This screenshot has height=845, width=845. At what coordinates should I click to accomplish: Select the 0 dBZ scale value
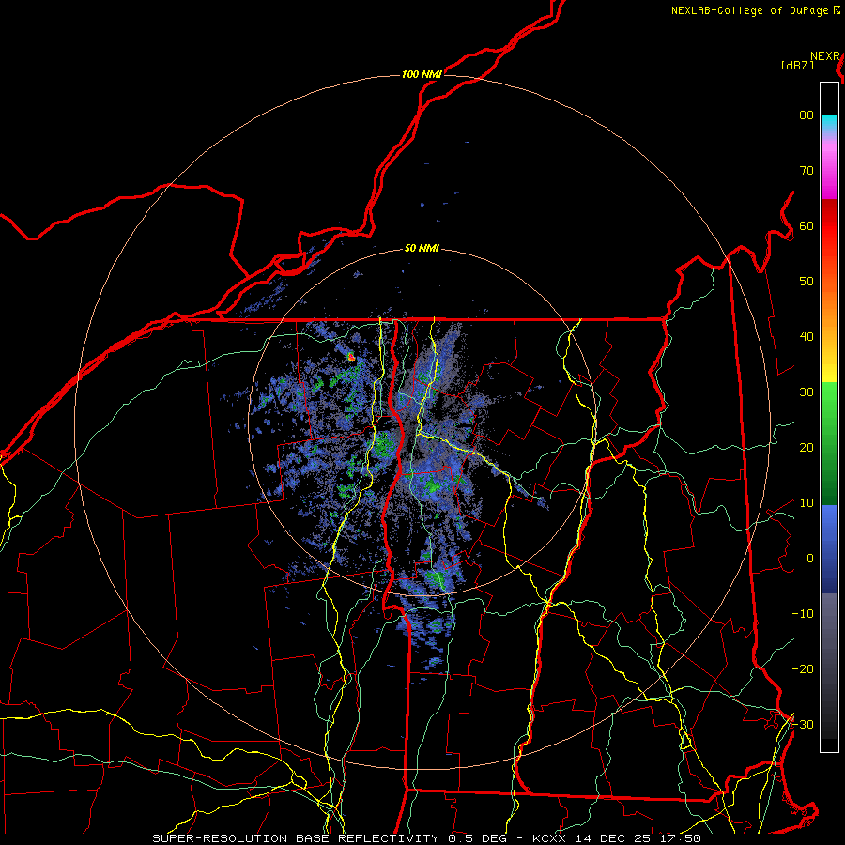(x=809, y=559)
